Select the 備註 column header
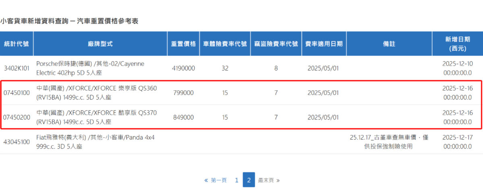 click(x=389, y=44)
